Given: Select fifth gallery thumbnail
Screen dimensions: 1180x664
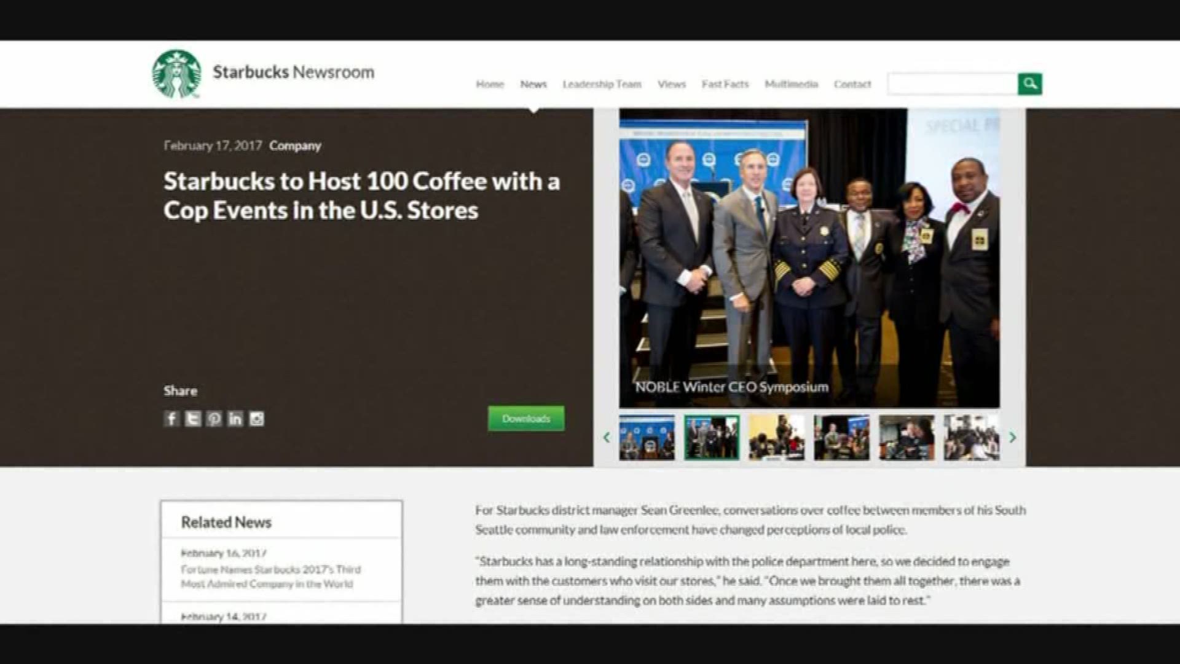Looking at the screenshot, I should pyautogui.click(x=907, y=437).
